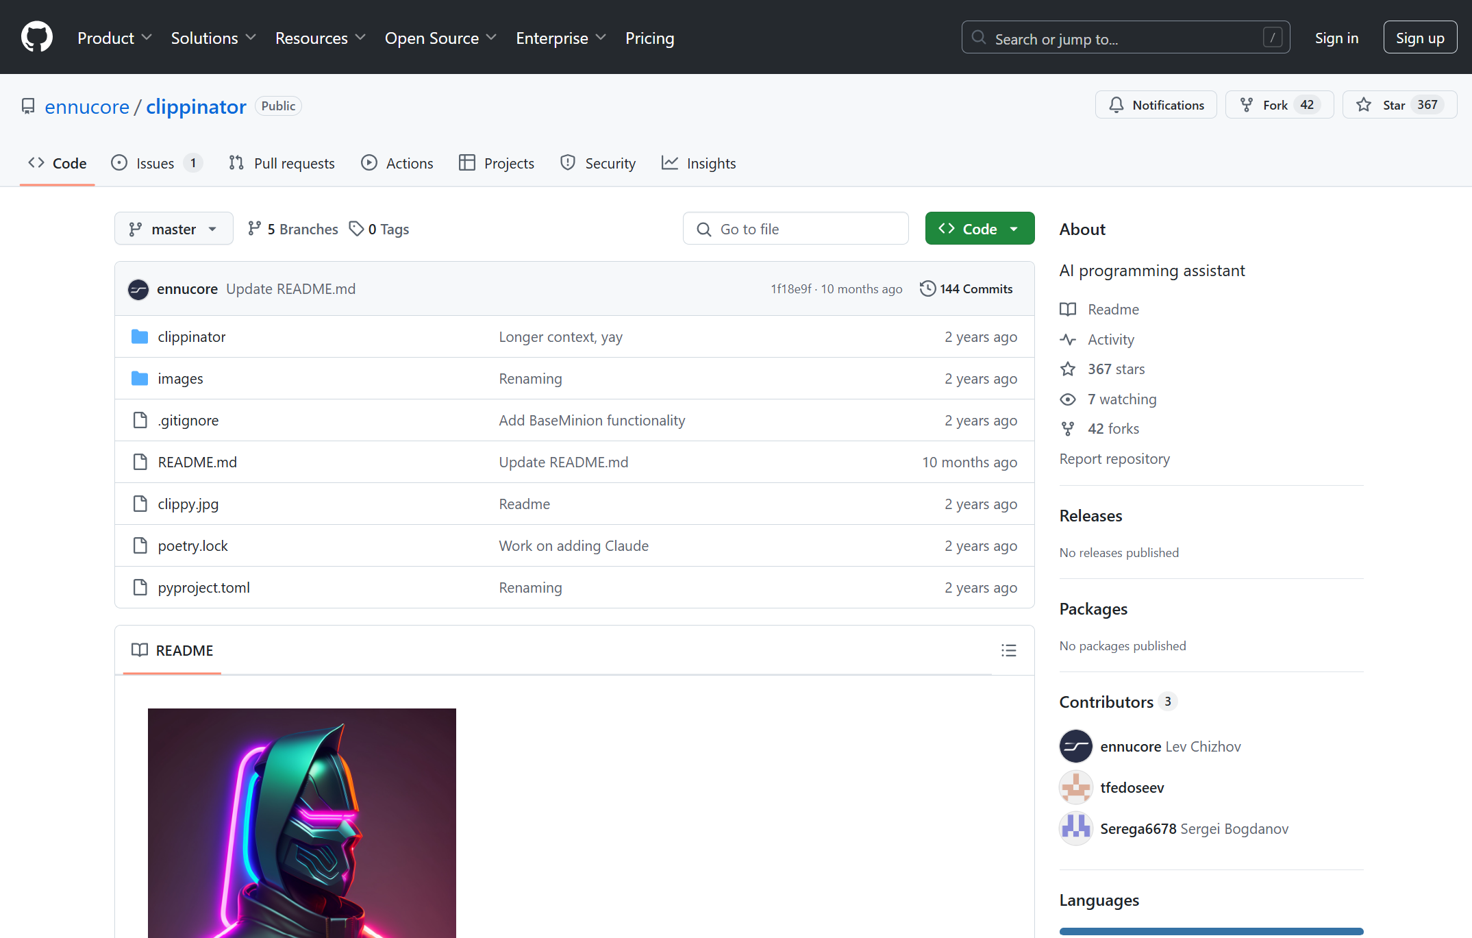Viewport: 1472px width, 938px height.
Task: Open the Insights tab
Action: [x=699, y=163]
